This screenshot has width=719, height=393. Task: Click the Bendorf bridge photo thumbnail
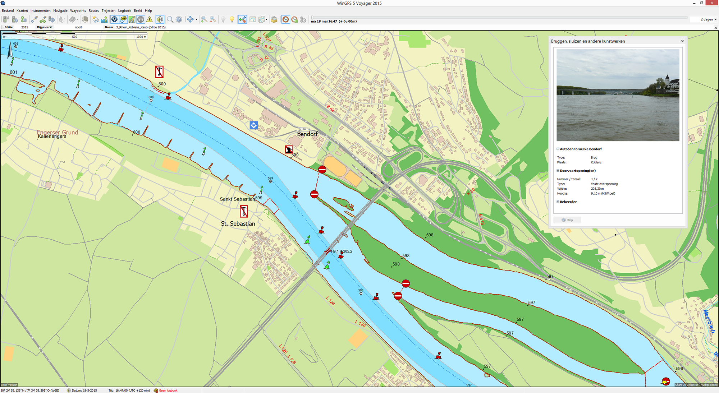(618, 95)
